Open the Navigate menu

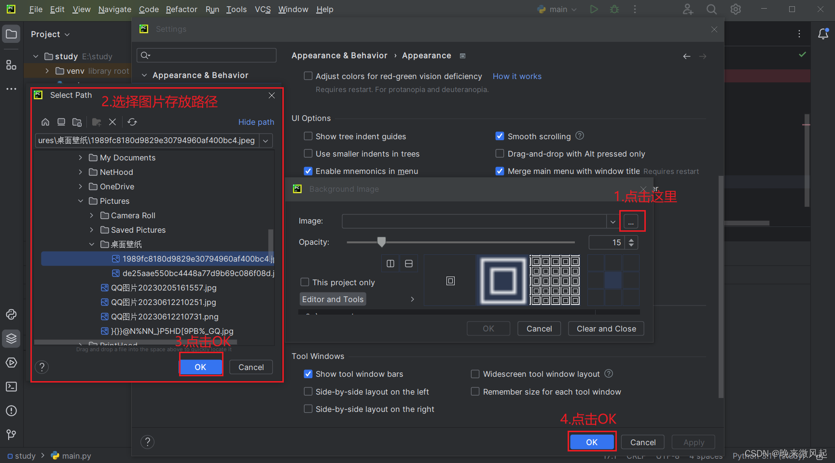pos(115,9)
